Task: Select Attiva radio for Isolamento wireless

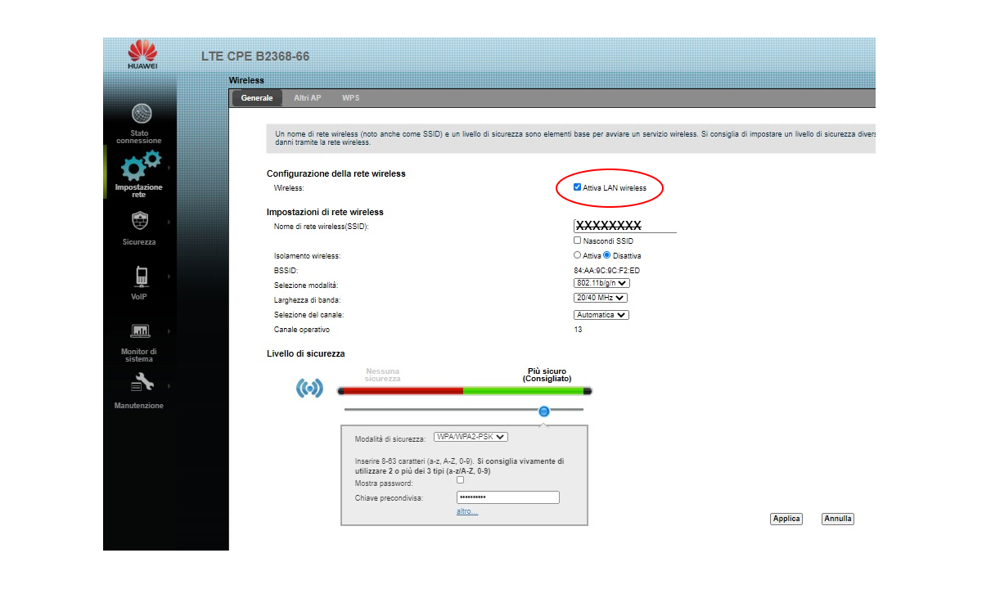Action: [578, 255]
